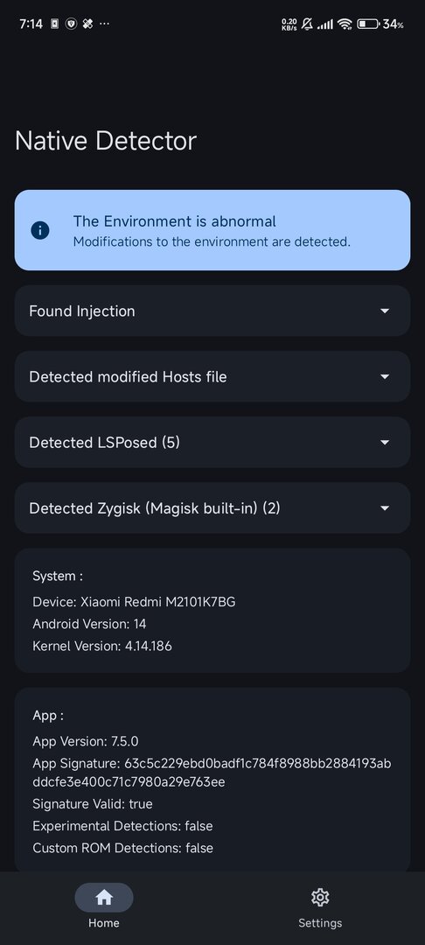The image size is (425, 945).
Task: Tap the shield icon in status bar
Action: click(71, 24)
